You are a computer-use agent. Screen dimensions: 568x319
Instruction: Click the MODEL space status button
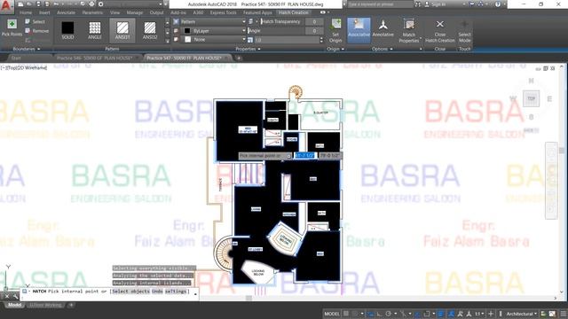coord(332,314)
